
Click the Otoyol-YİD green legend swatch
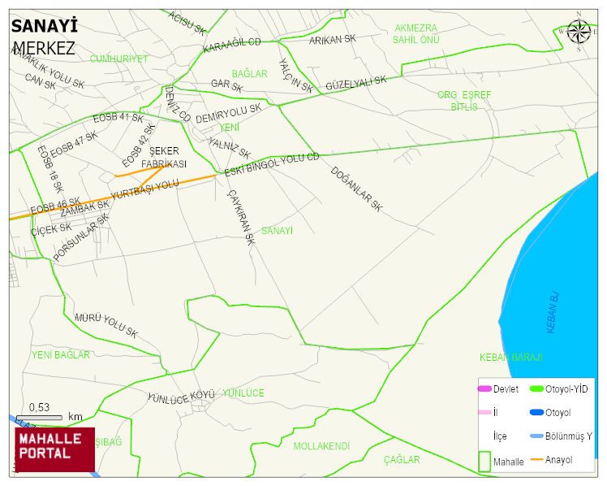(536, 388)
